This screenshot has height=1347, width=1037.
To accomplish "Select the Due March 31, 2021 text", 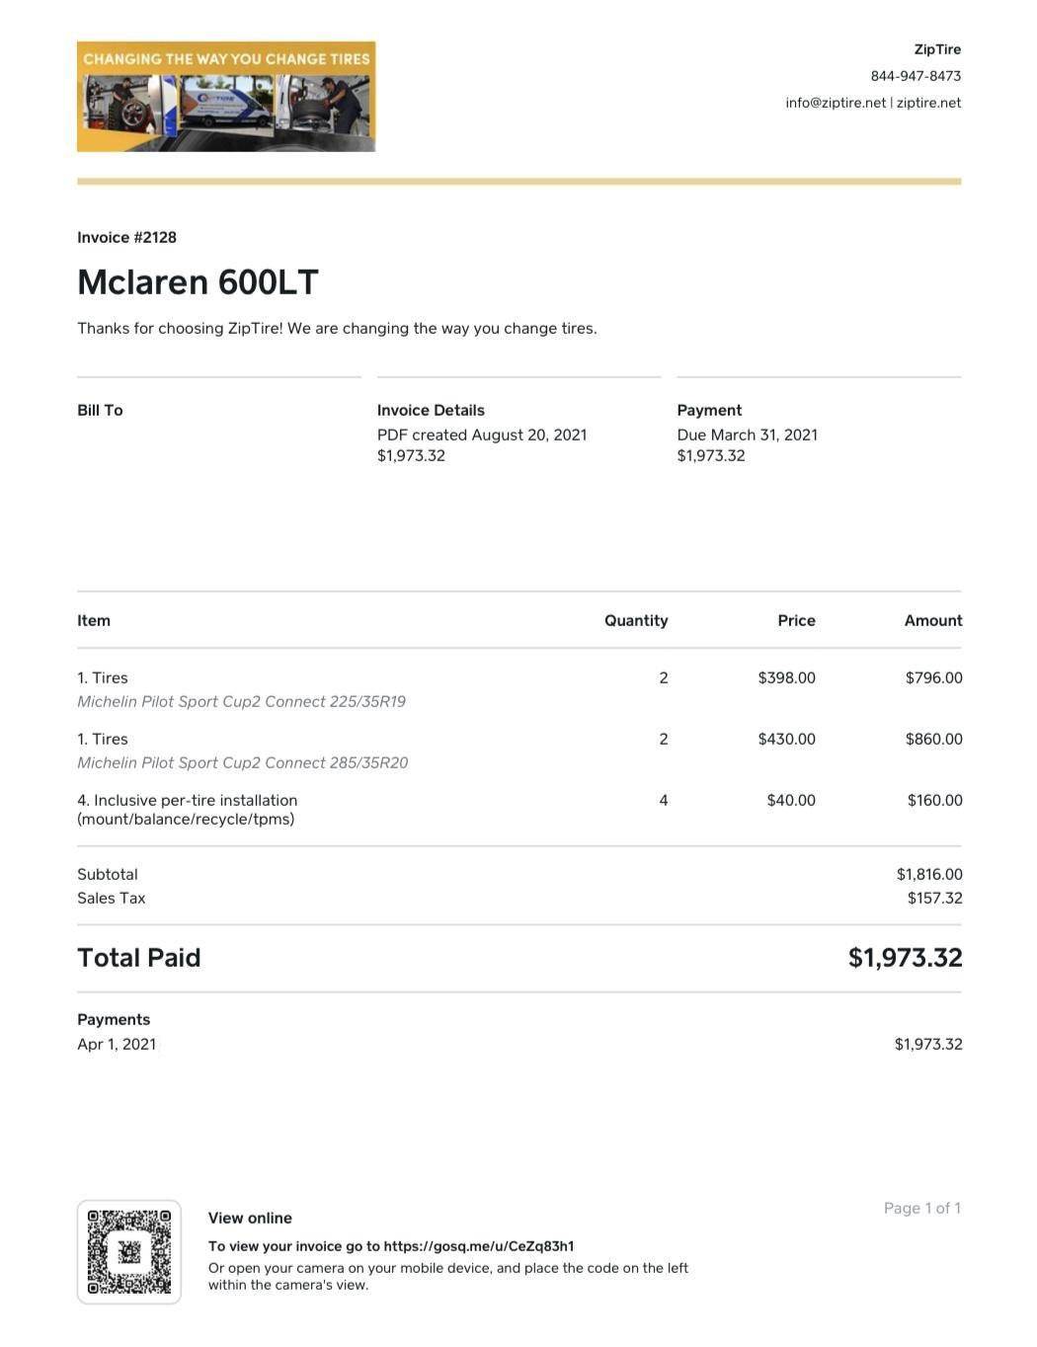I will click(x=747, y=435).
